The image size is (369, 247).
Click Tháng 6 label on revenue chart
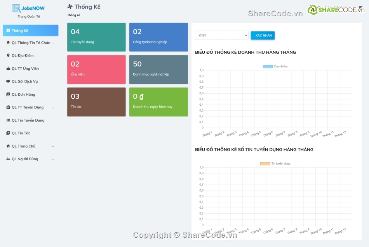point(268,134)
